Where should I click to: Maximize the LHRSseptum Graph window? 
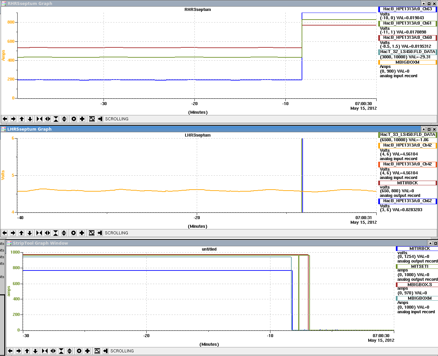[429, 129]
